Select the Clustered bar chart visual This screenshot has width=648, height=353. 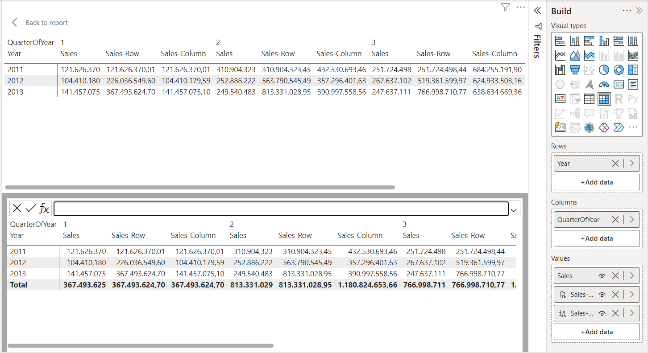click(589, 41)
